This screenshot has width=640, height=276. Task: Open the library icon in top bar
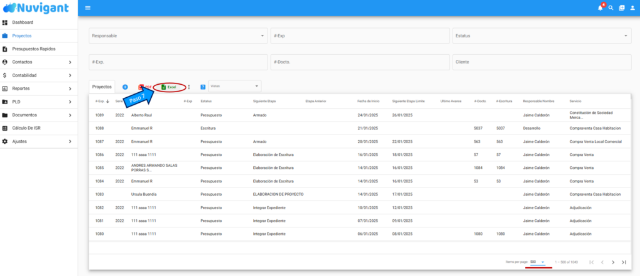622,7
